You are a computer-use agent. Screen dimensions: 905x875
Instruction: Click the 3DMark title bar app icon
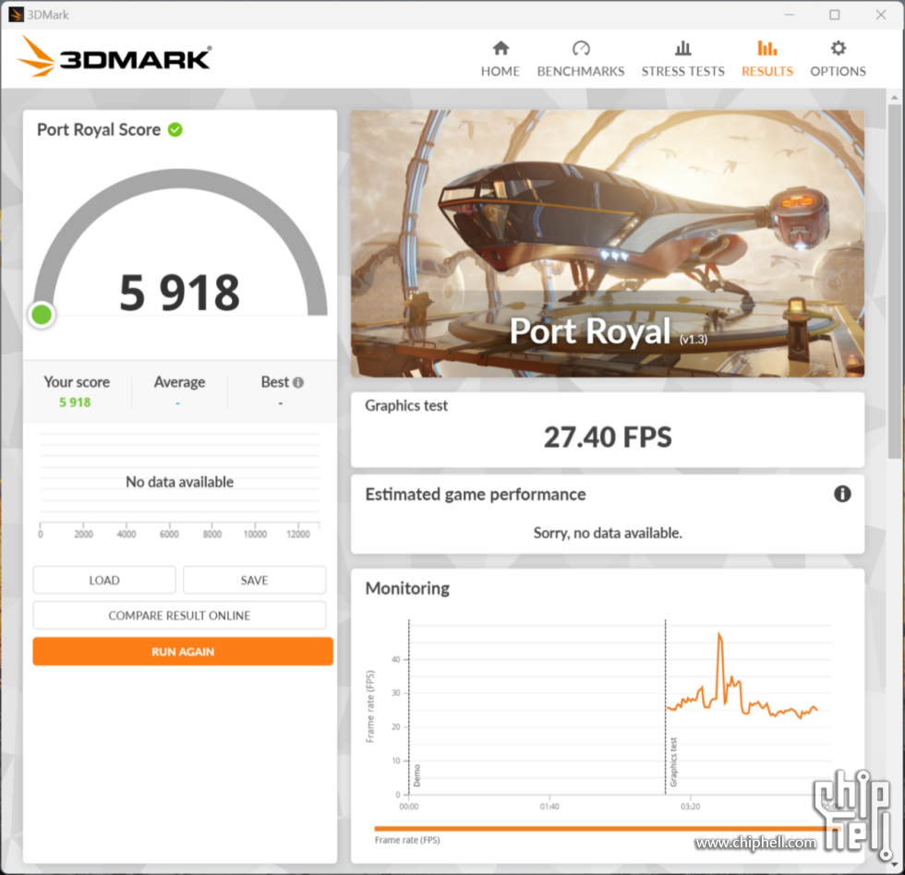coord(17,15)
